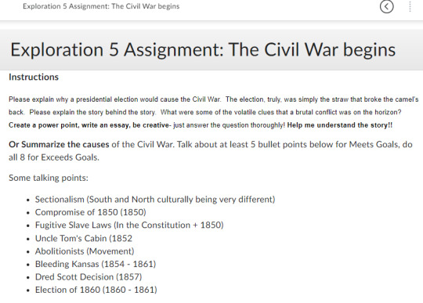Click the Fugitive Slave Laws bullet
The width and height of the screenshot is (423, 303).
point(129,225)
